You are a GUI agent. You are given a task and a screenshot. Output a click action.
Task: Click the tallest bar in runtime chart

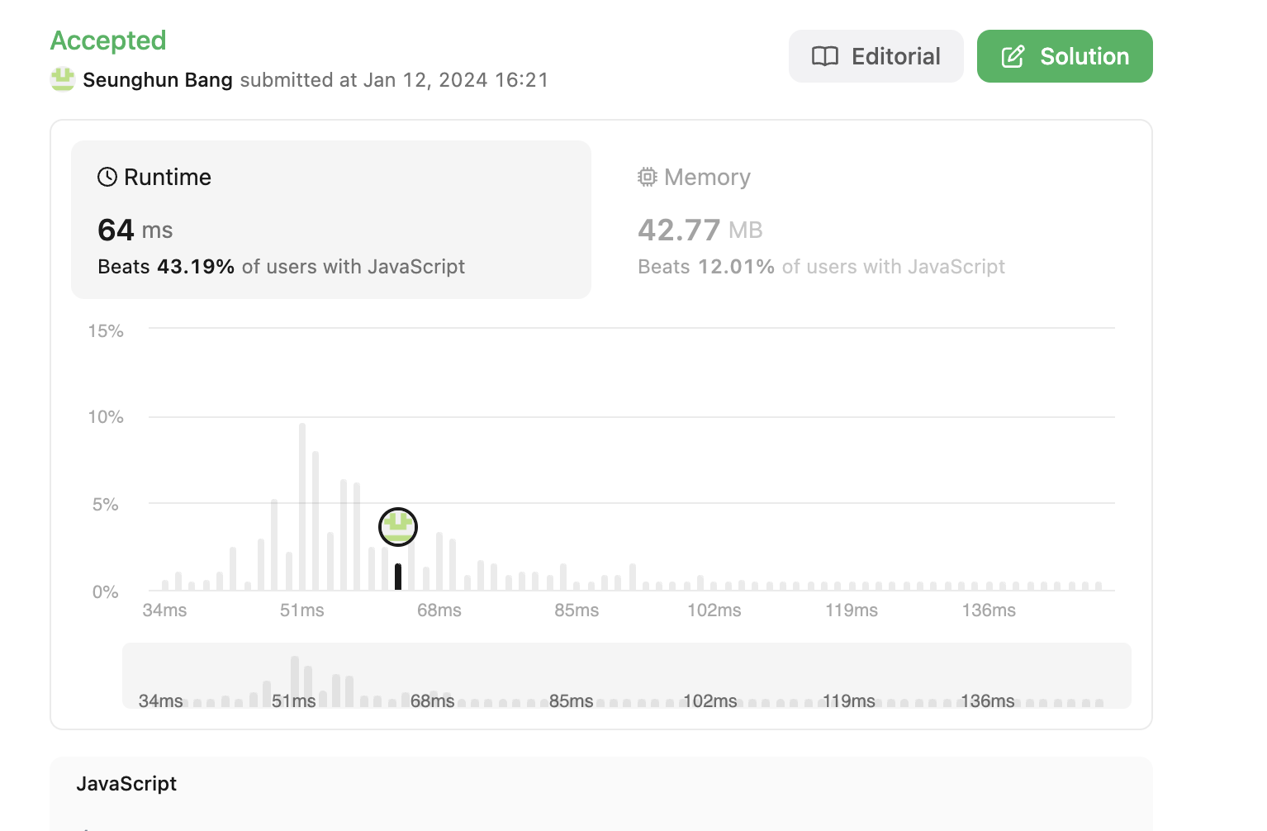click(302, 506)
